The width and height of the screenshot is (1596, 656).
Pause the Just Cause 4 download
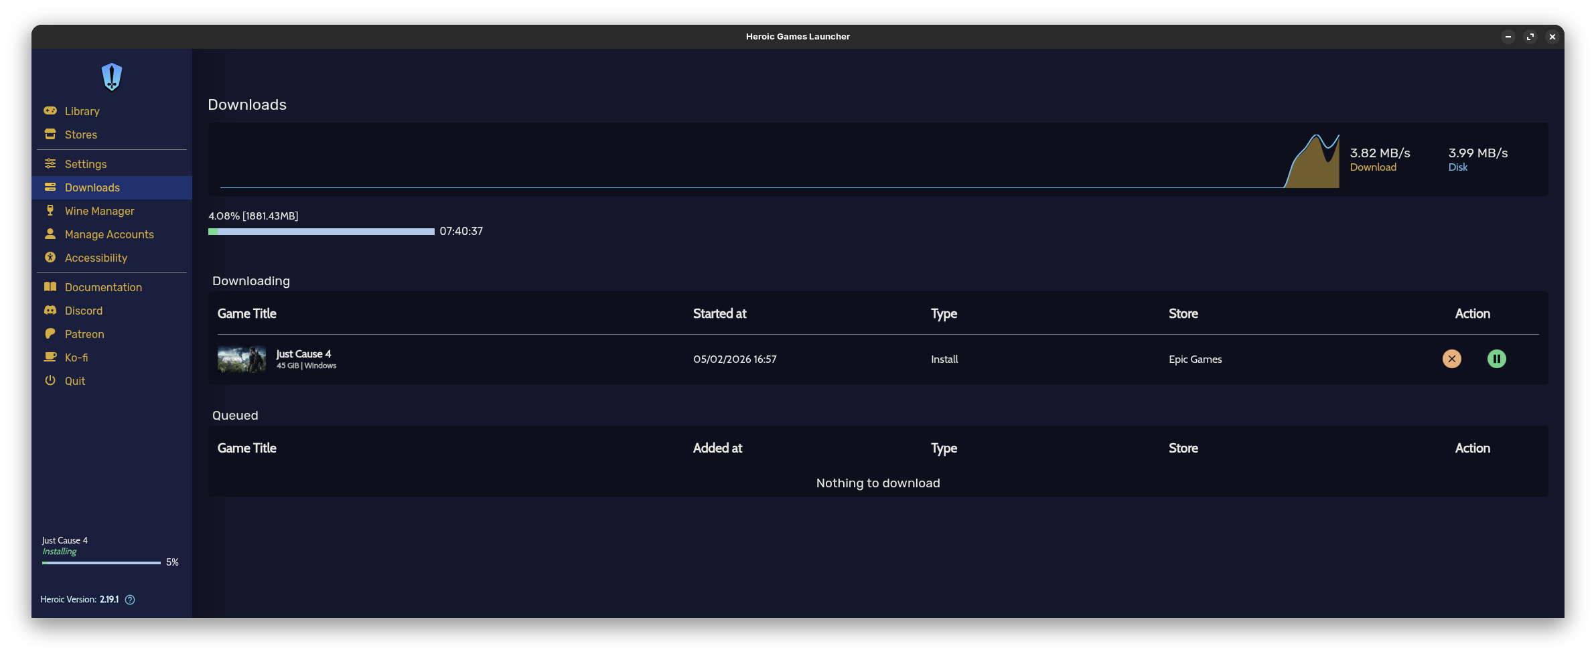tap(1497, 359)
